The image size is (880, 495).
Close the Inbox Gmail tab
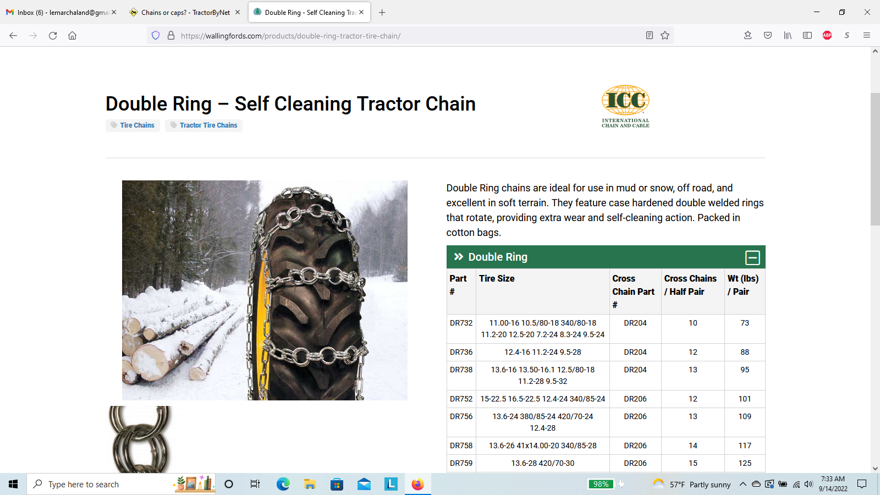(x=114, y=12)
